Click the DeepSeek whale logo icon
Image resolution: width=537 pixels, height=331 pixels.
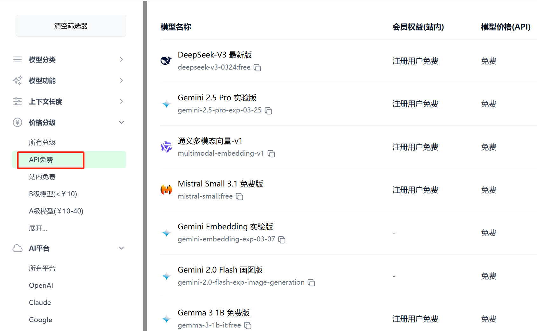tap(166, 61)
